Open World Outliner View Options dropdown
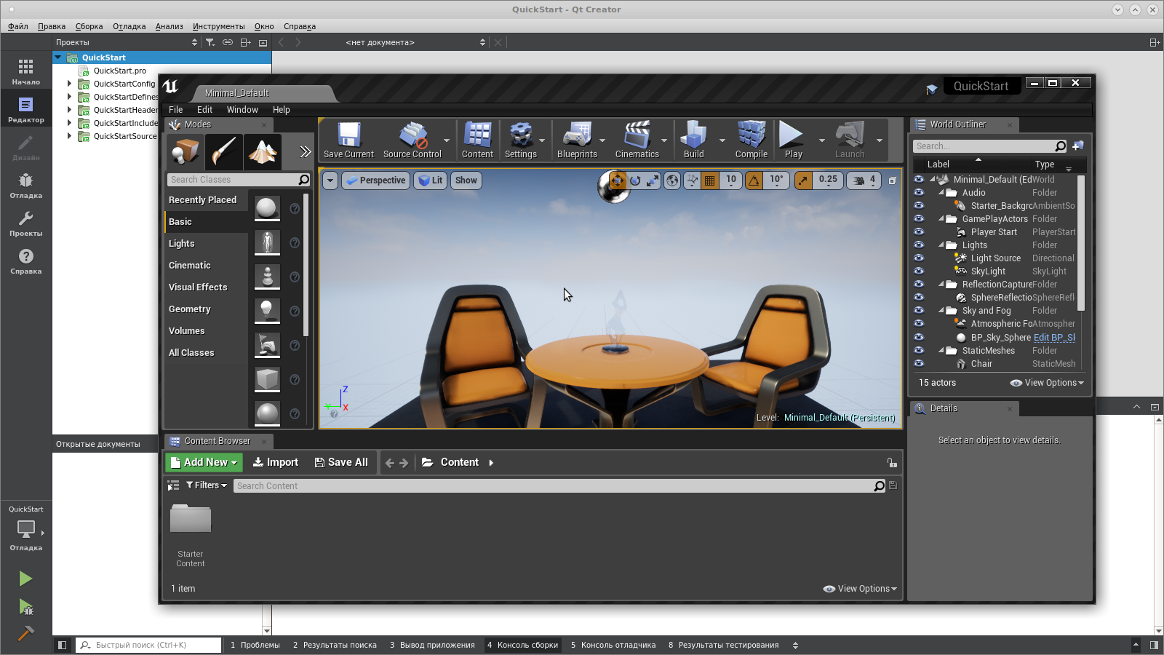 pos(1047,383)
